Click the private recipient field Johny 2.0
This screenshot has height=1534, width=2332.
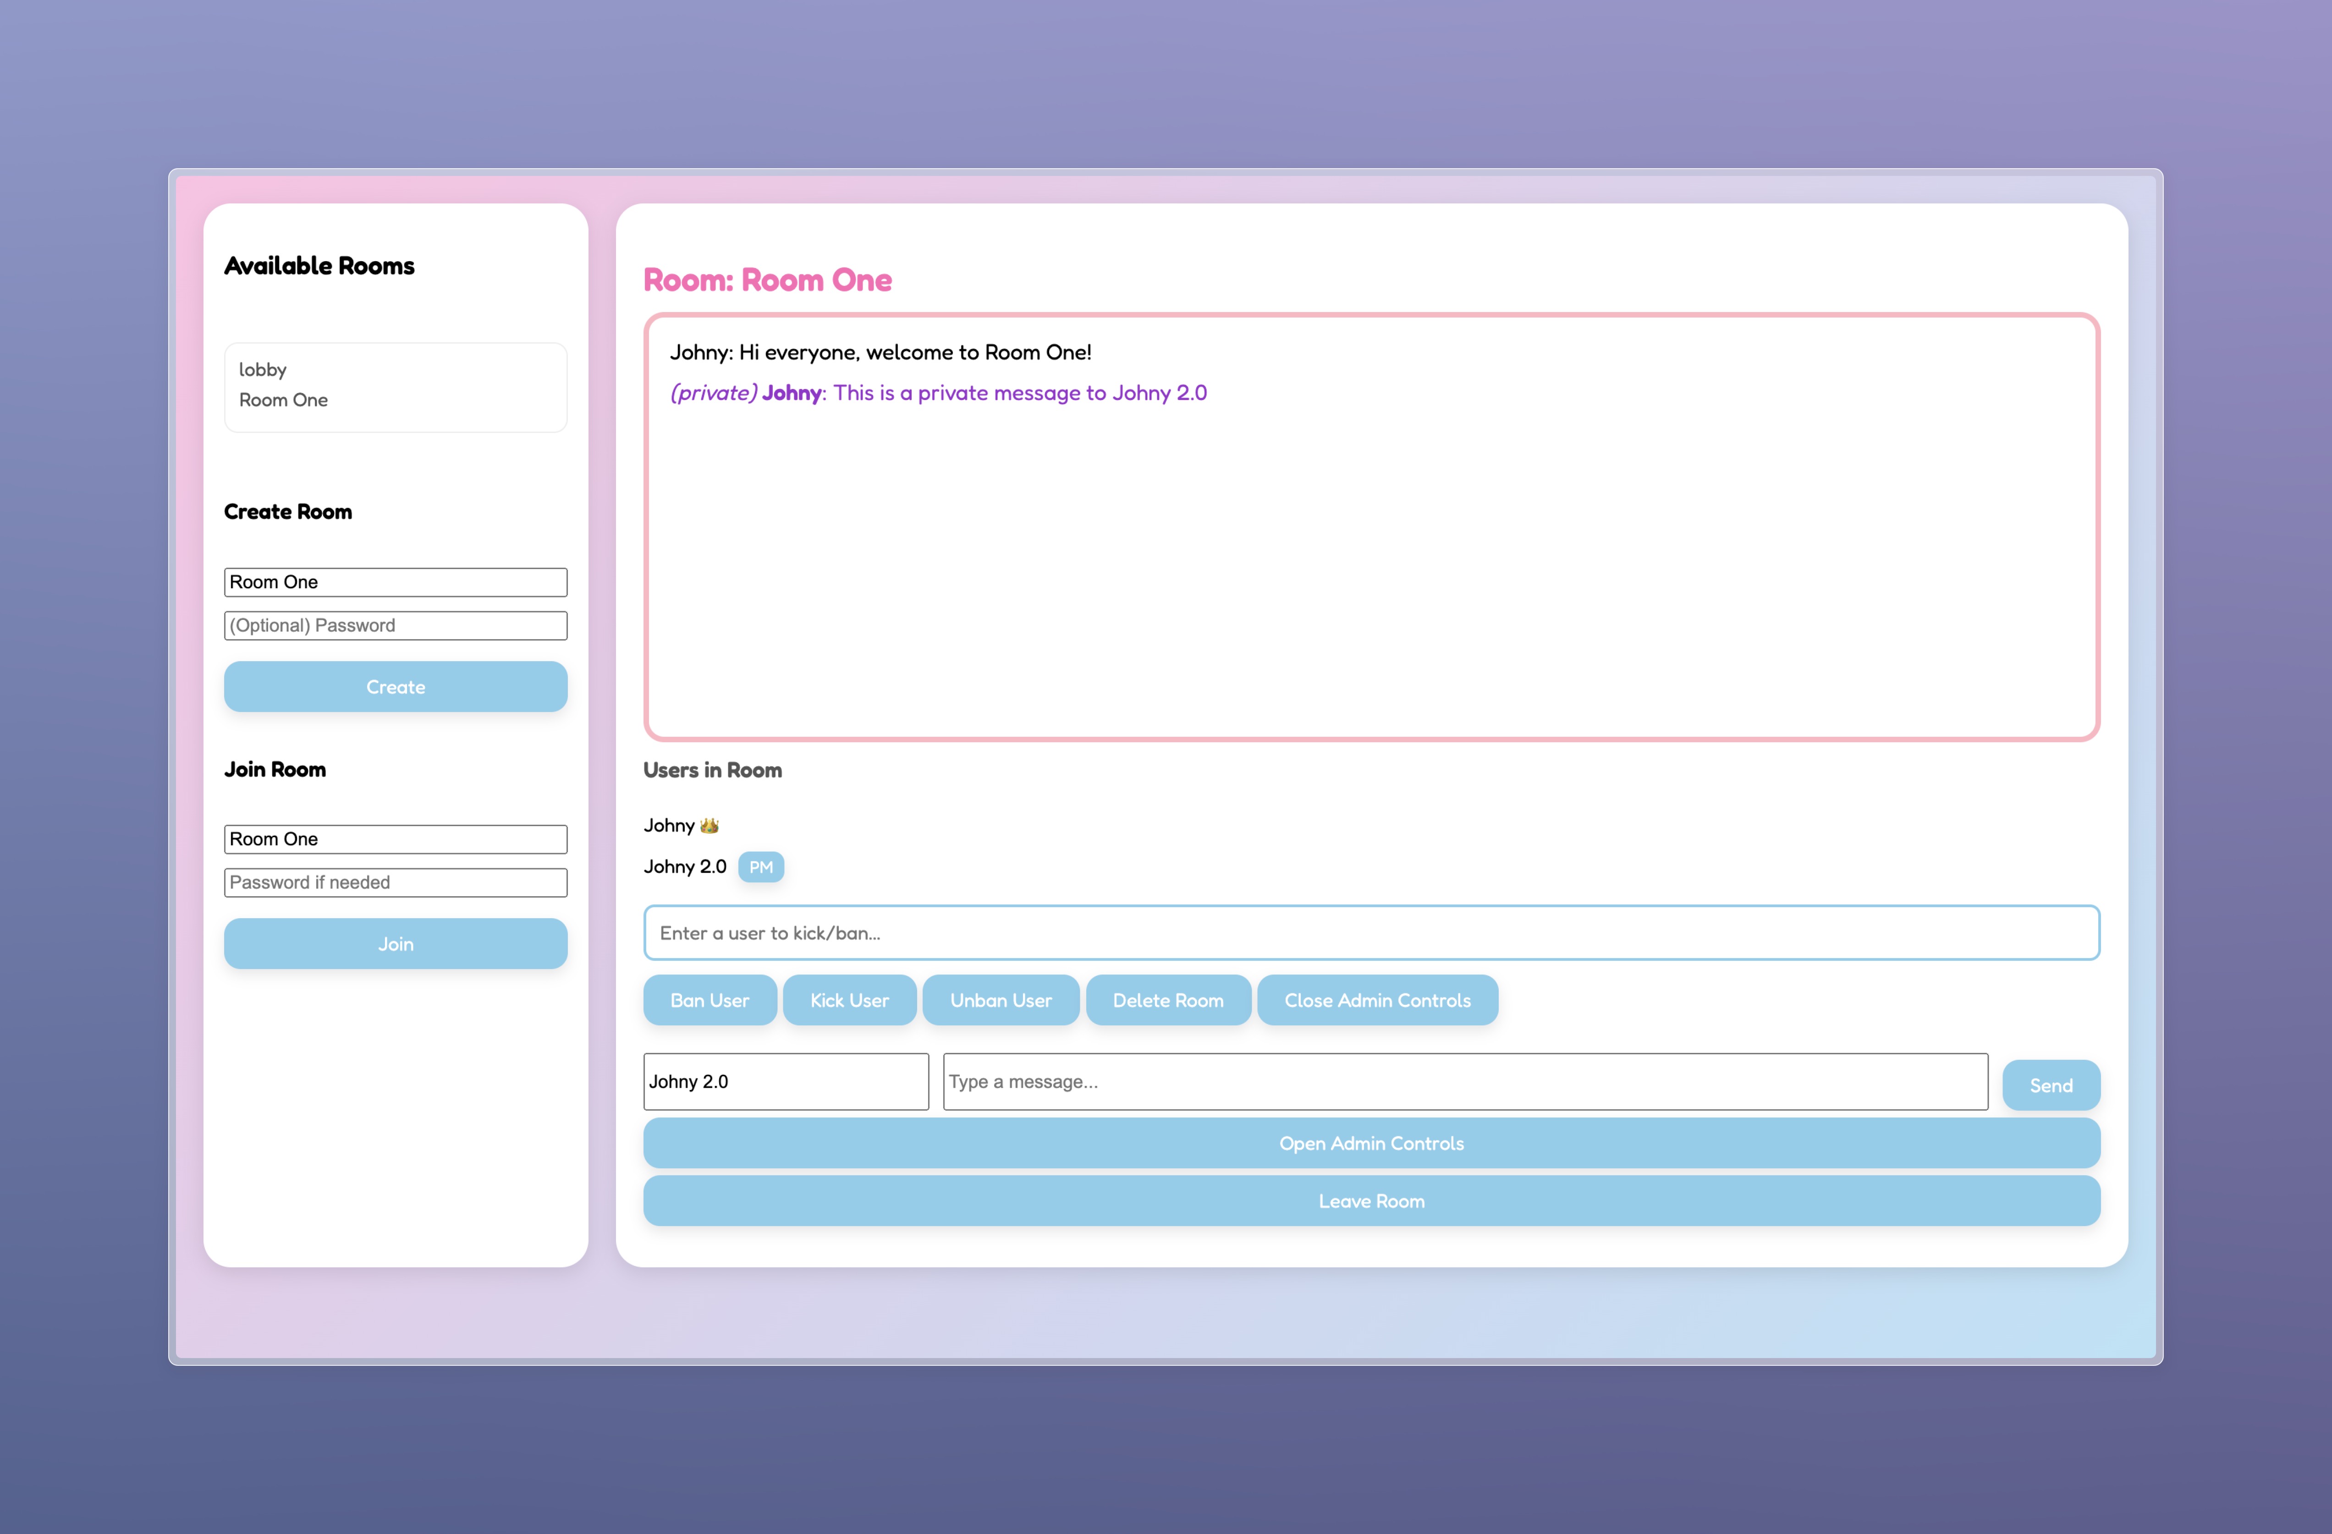[785, 1081]
